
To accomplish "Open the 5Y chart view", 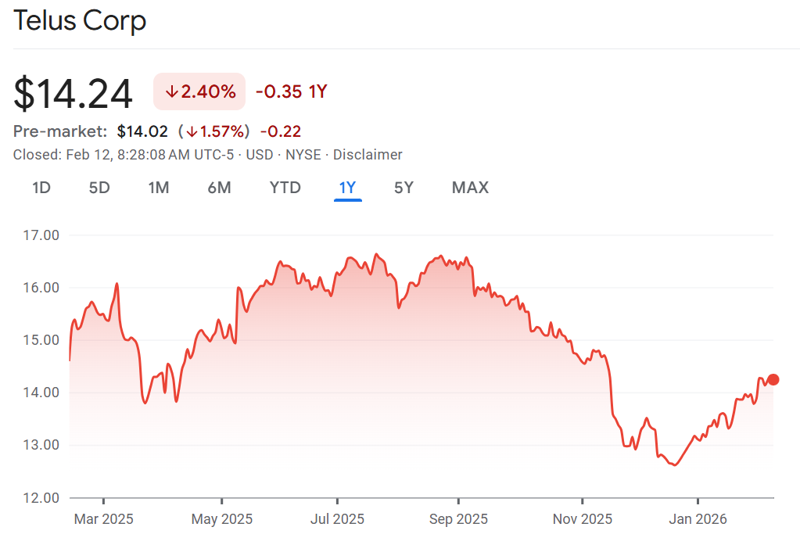I will tap(404, 188).
